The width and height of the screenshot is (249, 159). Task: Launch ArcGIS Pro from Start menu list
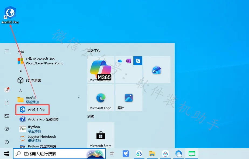(33, 110)
